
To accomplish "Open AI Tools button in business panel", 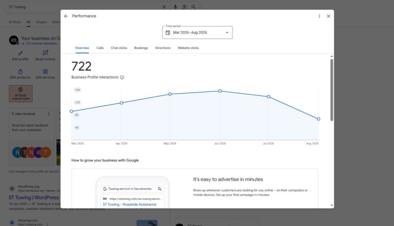I will [x=21, y=94].
